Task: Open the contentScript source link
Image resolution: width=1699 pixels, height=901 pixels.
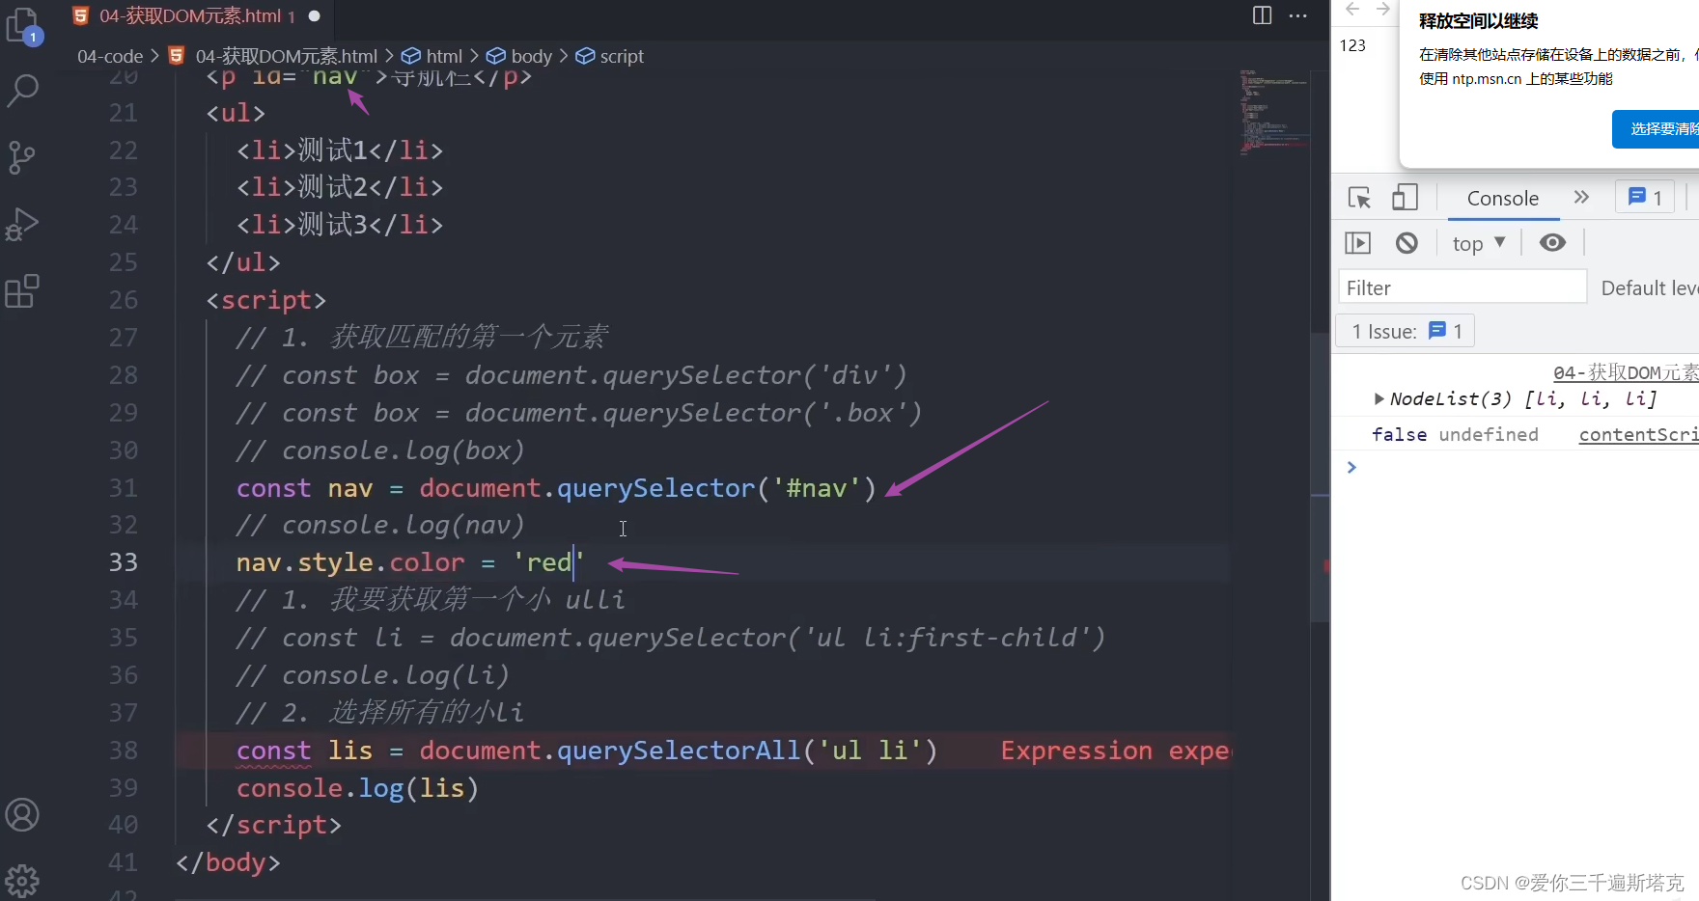Action: click(x=1636, y=434)
